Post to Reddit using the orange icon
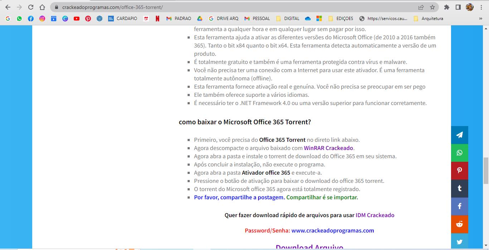489x250 pixels. coord(459,224)
